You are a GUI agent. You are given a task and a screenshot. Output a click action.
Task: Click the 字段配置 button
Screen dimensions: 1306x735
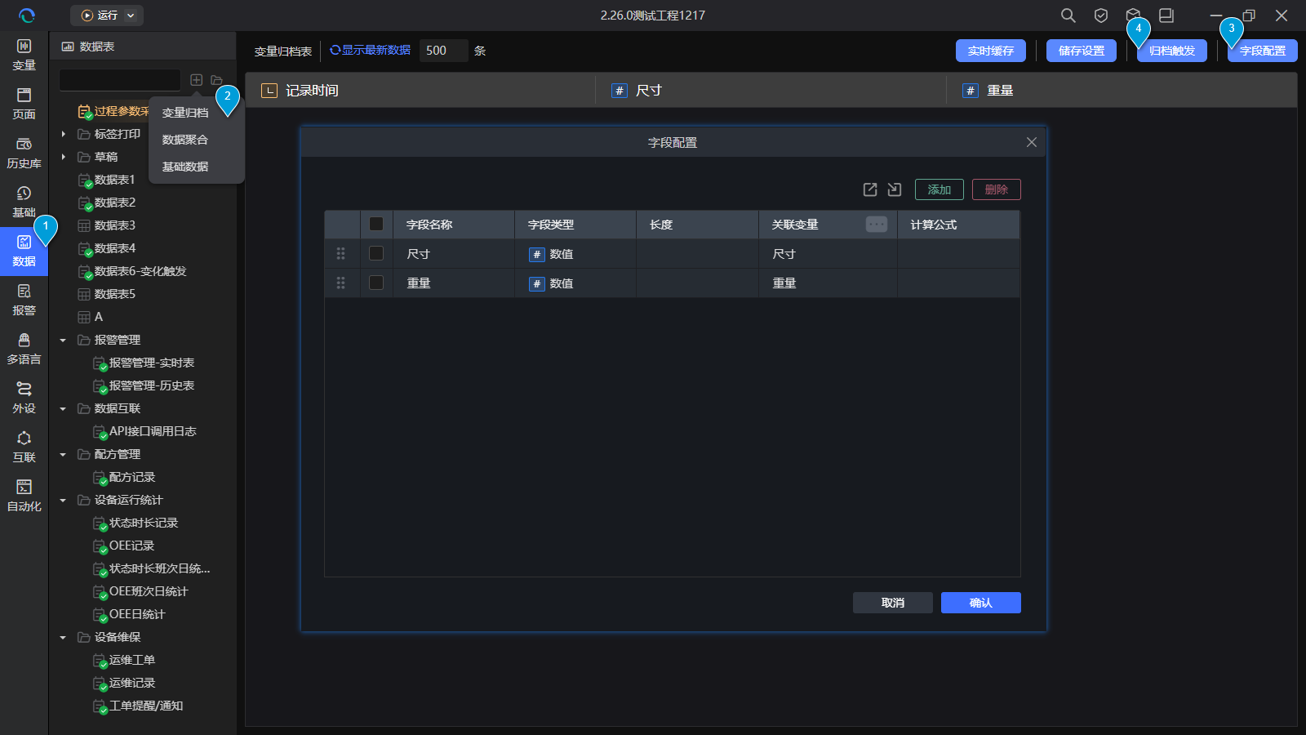1262,51
